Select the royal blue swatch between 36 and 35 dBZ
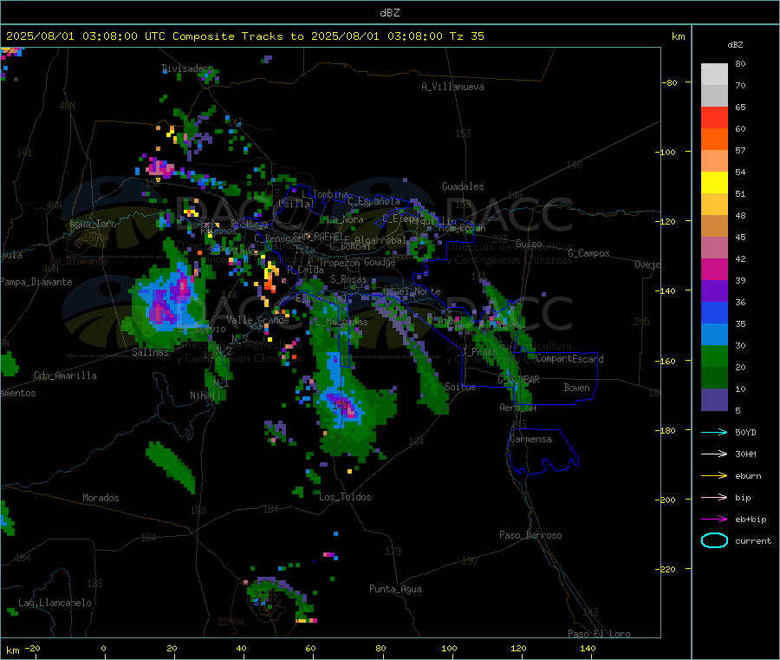This screenshot has width=780, height=660. 714,312
